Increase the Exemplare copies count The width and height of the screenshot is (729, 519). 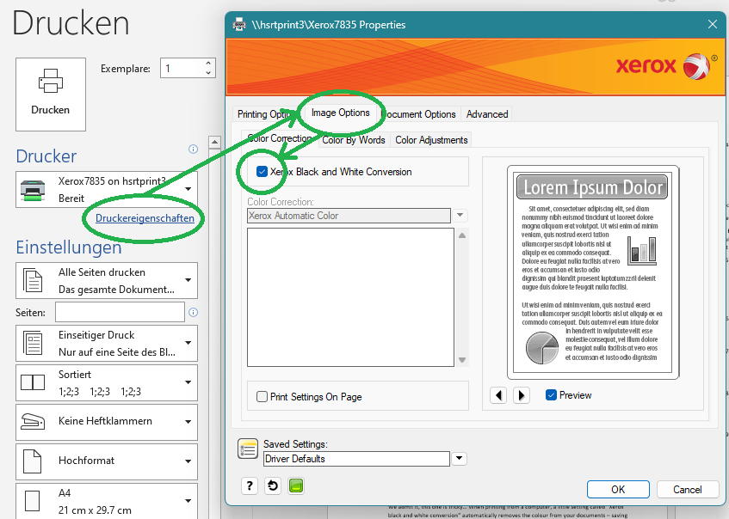[208, 63]
